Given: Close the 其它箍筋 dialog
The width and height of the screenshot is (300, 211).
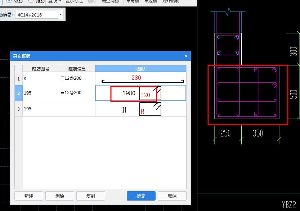Looking at the screenshot, I should point(186,56).
